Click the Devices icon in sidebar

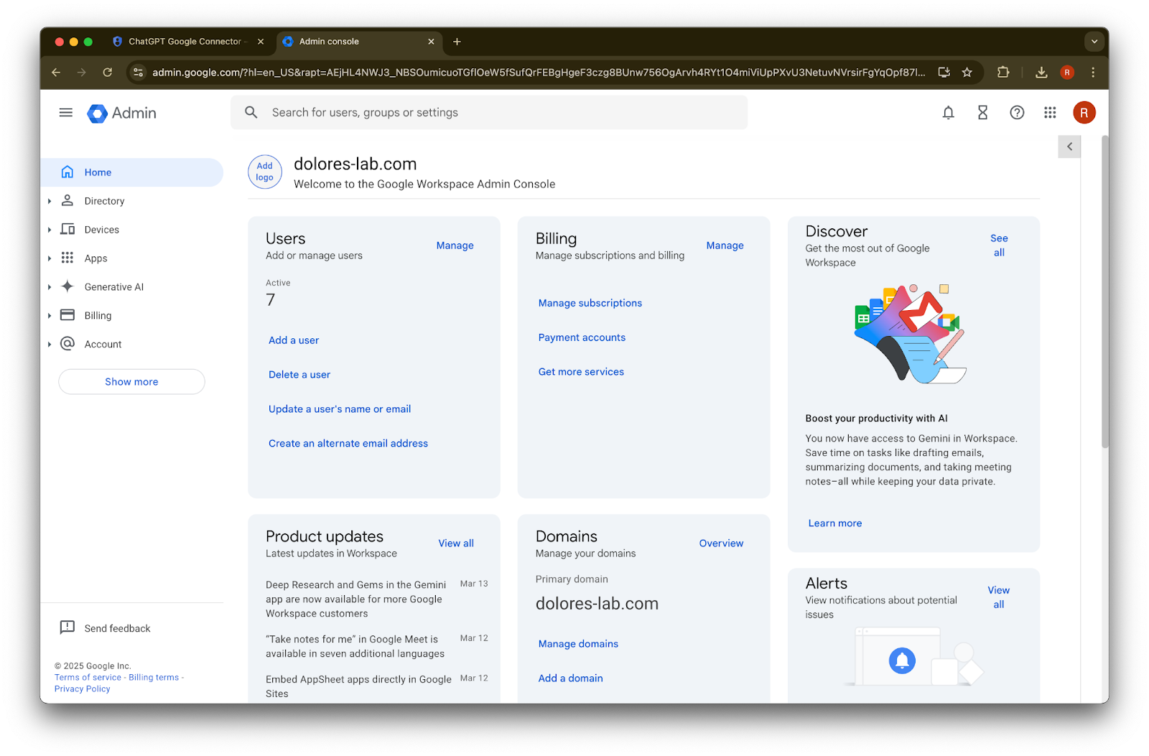click(68, 230)
